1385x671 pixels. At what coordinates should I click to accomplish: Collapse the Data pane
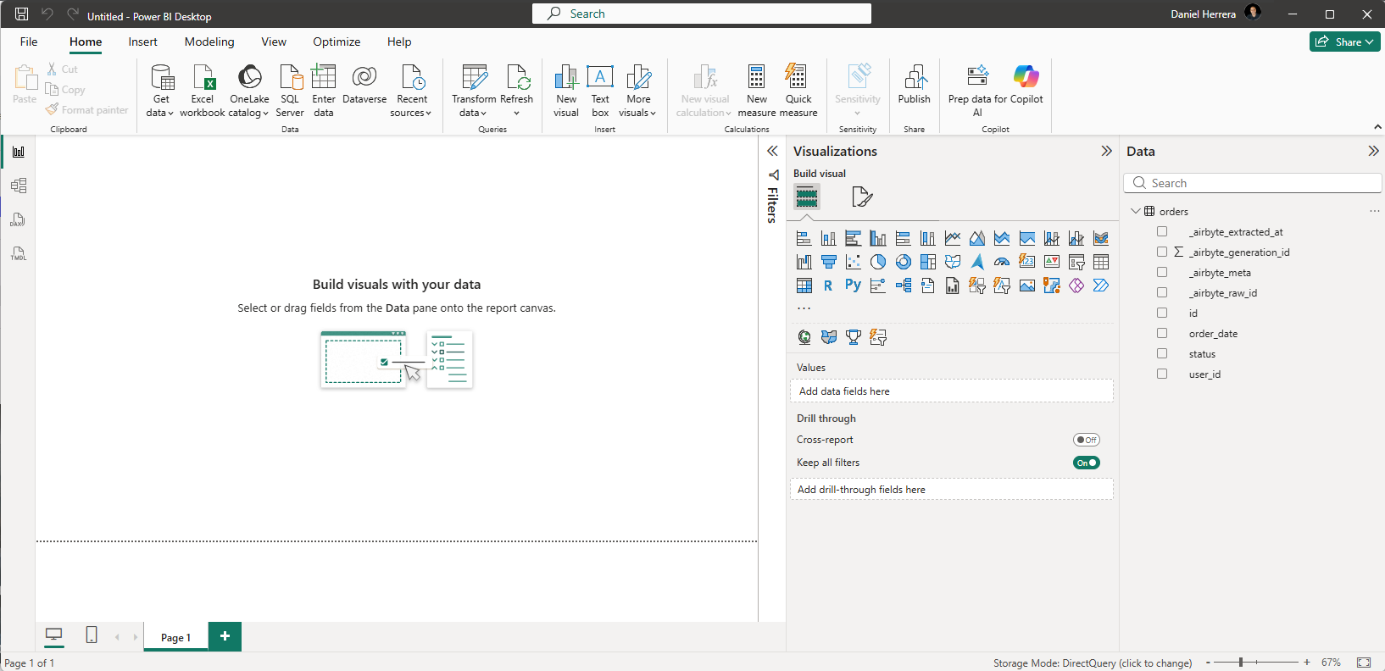click(x=1373, y=151)
